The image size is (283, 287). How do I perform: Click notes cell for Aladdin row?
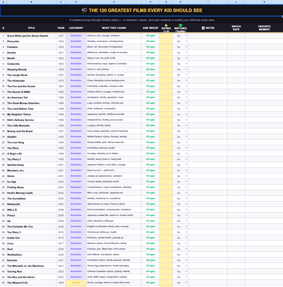[208, 137]
